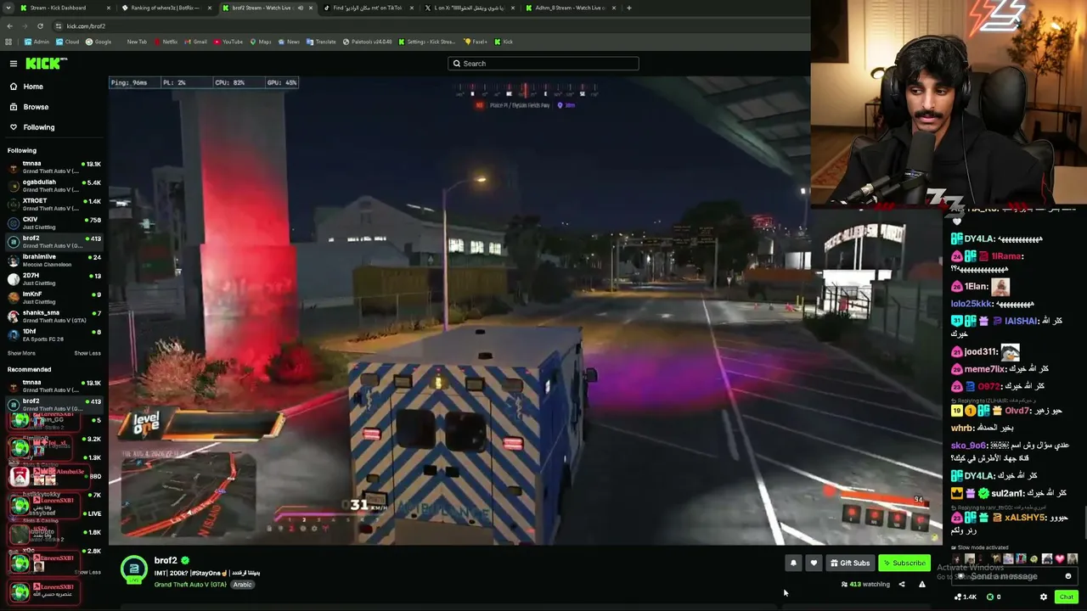1087x611 pixels.
Task: Open CKIV channel in Following list
Action: pos(54,222)
